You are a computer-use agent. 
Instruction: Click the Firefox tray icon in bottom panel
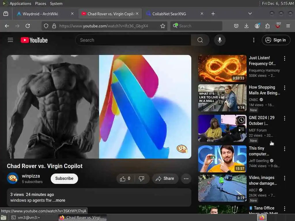[262, 218]
